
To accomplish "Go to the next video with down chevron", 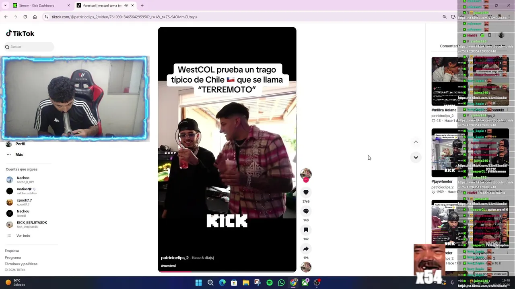I will click(416, 157).
